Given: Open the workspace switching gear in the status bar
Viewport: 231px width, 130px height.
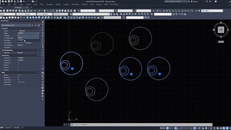Looking at the screenshot, I should click(206, 128).
